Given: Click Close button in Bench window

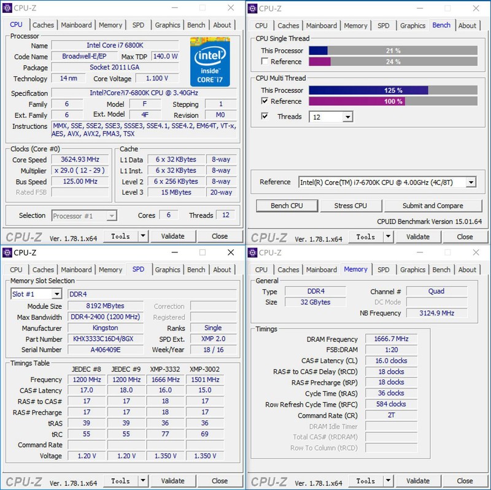Looking at the screenshot, I should 465,237.
